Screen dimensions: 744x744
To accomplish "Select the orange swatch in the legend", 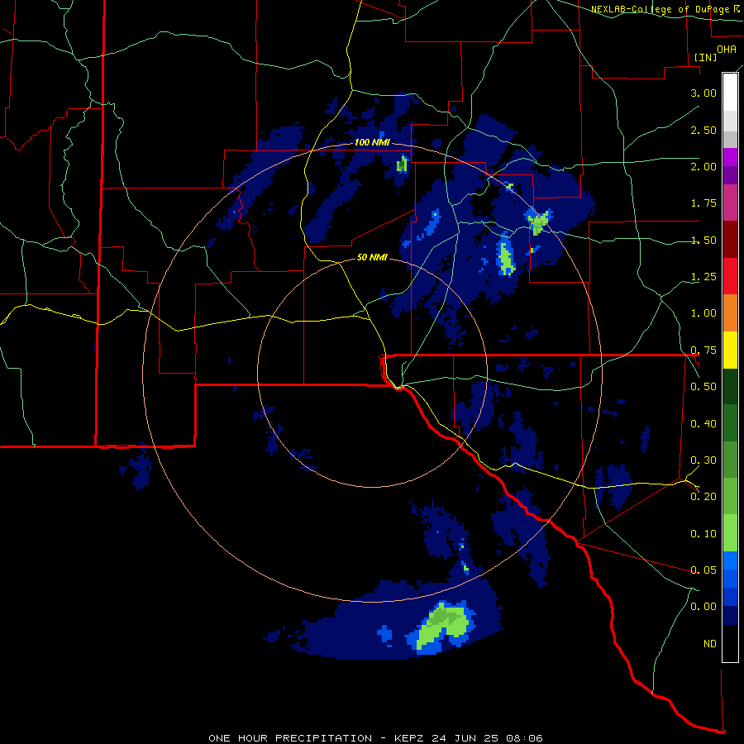I will pos(730,313).
